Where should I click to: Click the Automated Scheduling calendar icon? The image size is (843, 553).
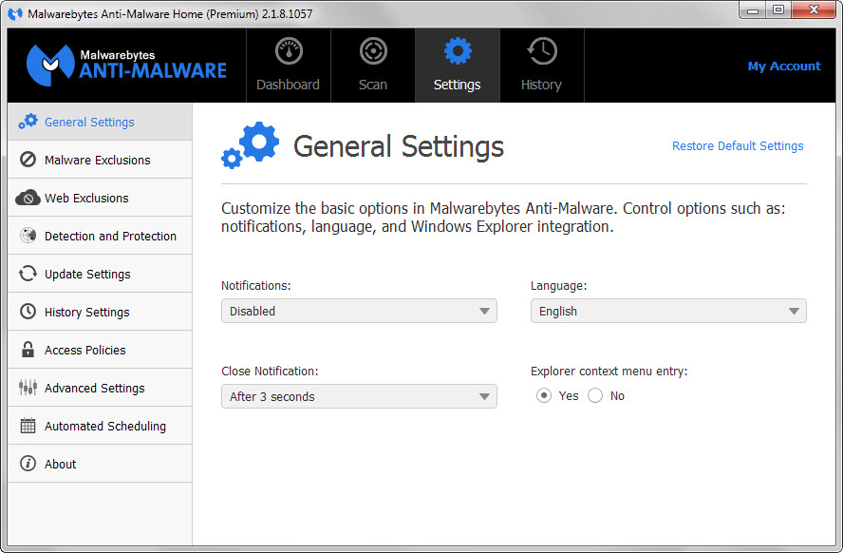coord(28,426)
